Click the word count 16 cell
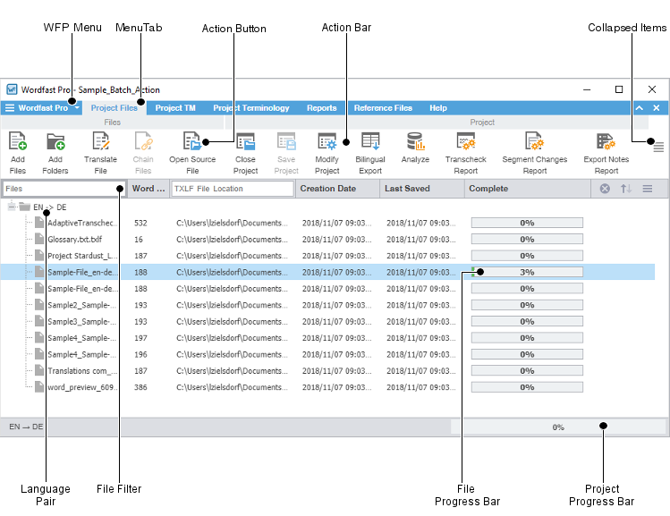The image size is (670, 516). (139, 239)
